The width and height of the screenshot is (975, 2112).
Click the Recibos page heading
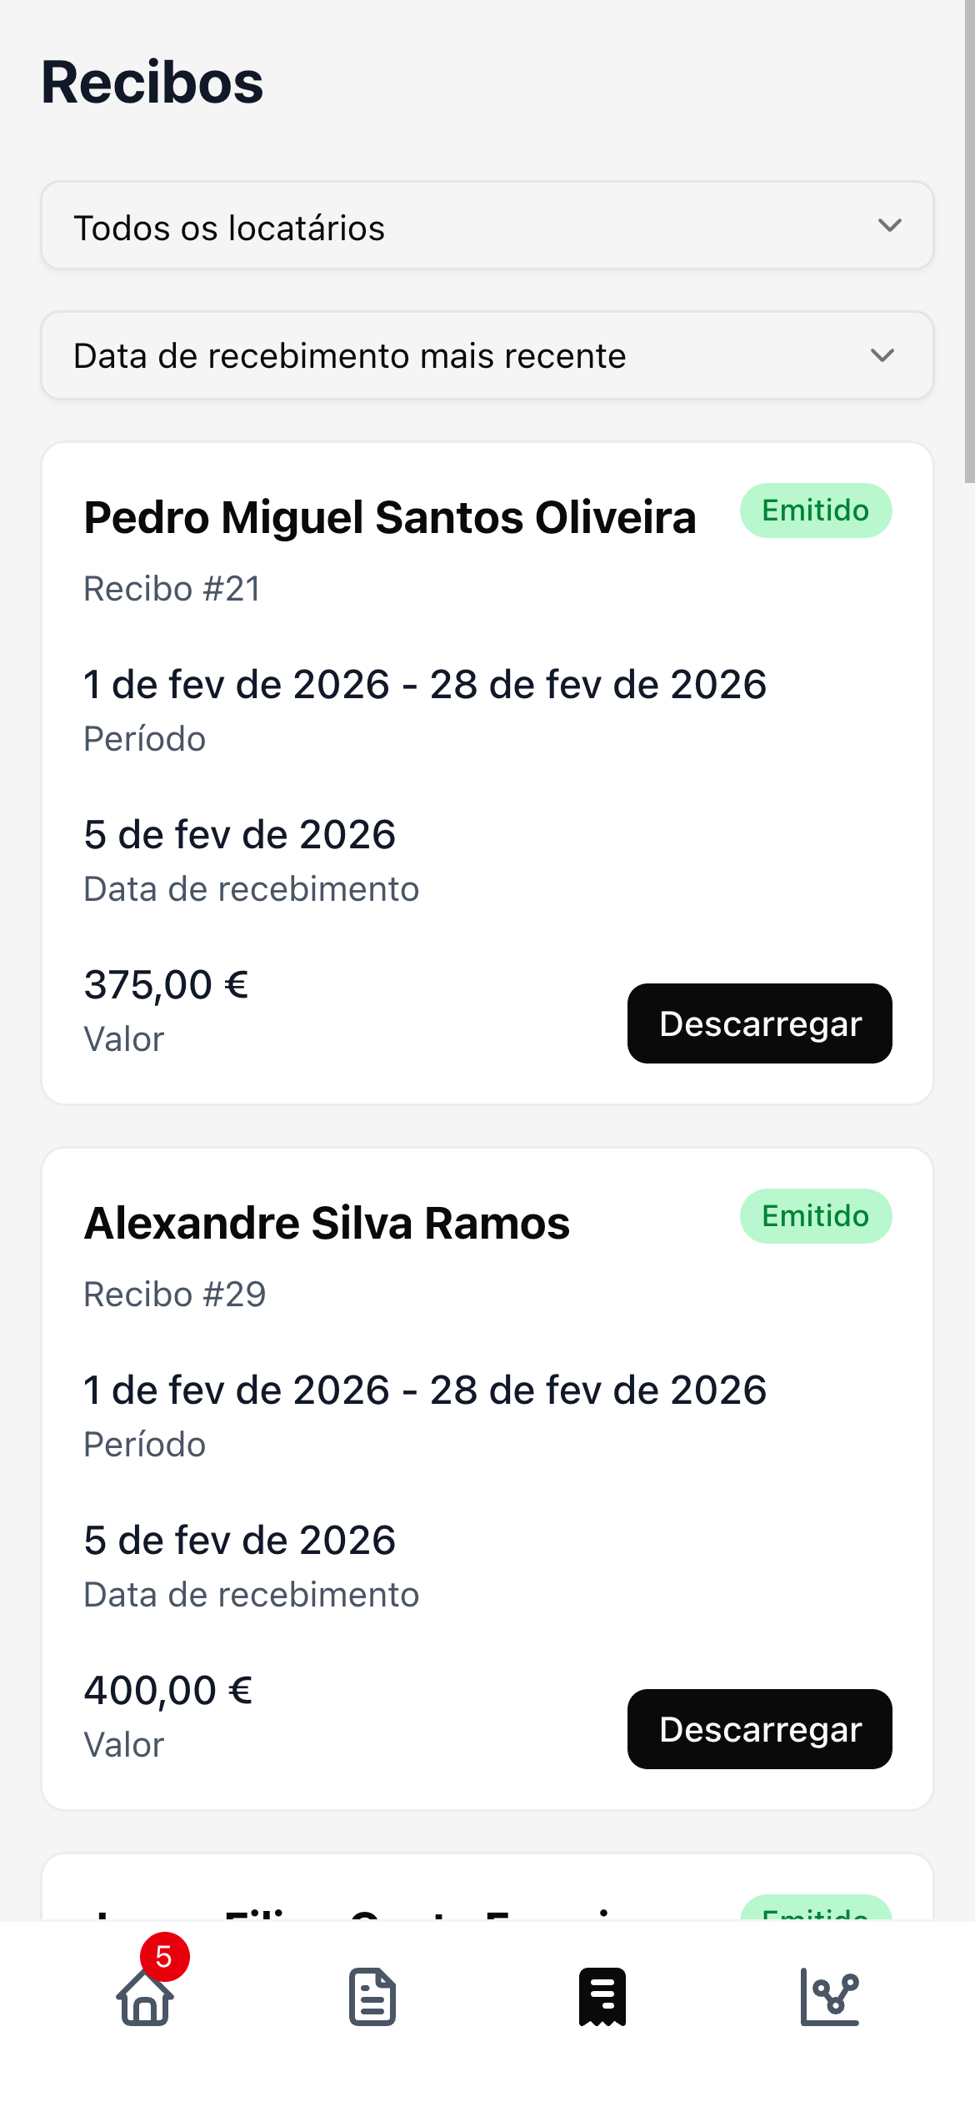tap(152, 83)
